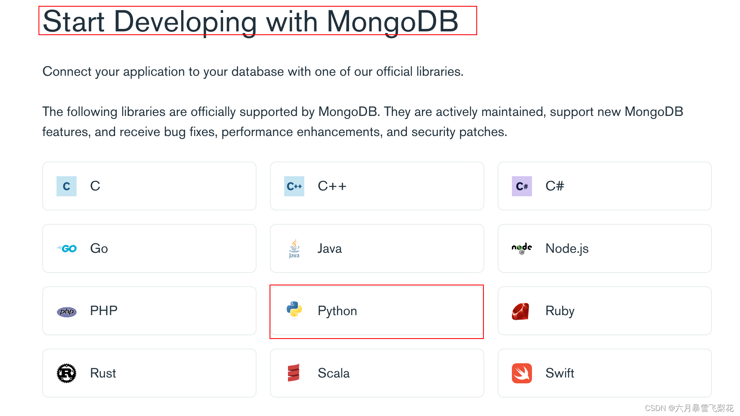Click the Node.js logo icon

coord(522,249)
